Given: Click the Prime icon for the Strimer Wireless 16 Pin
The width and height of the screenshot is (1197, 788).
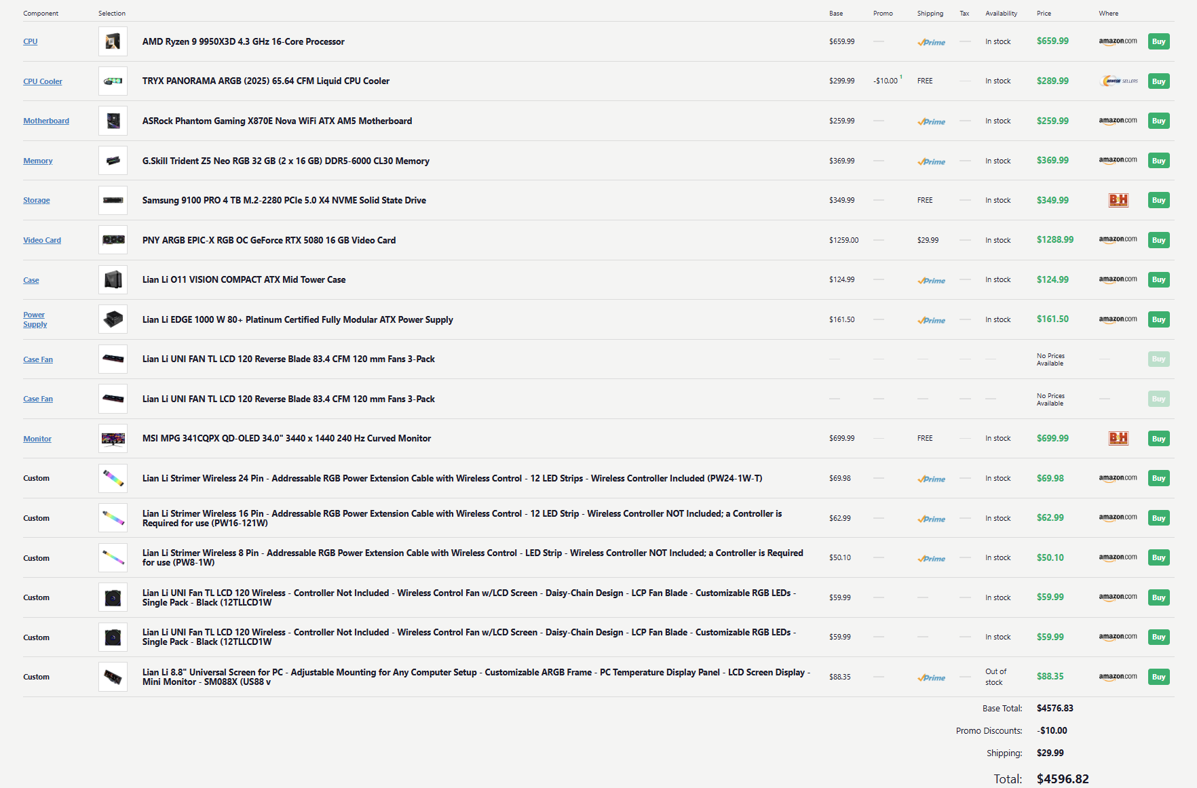Looking at the screenshot, I should tap(931, 519).
